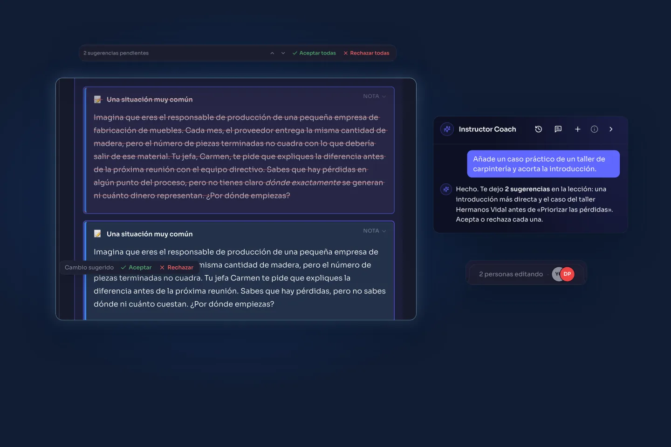Show Instructor Coach info
Image resolution: width=671 pixels, height=447 pixels.
(x=594, y=129)
